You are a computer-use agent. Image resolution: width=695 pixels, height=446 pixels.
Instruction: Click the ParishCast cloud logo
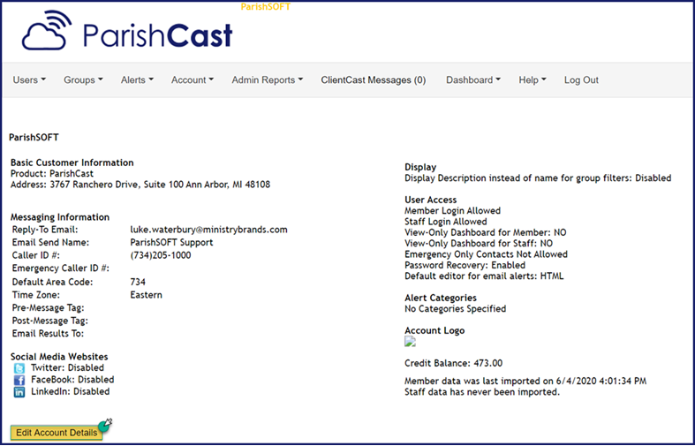click(127, 31)
